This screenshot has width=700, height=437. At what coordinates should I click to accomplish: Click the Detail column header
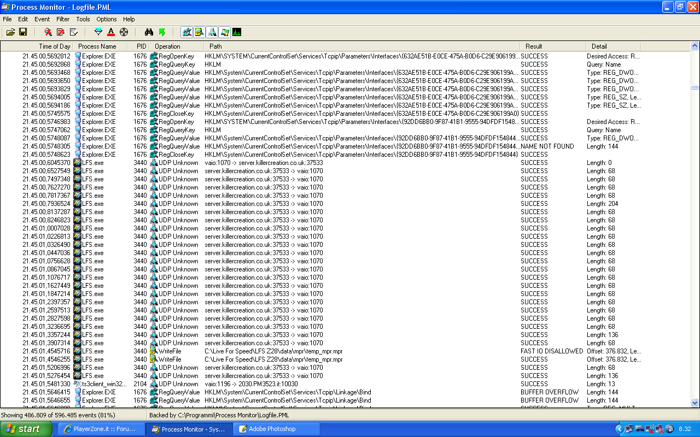pyautogui.click(x=613, y=46)
